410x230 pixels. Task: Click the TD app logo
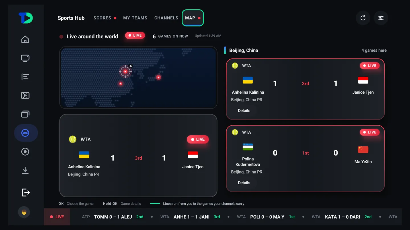[x=26, y=18]
